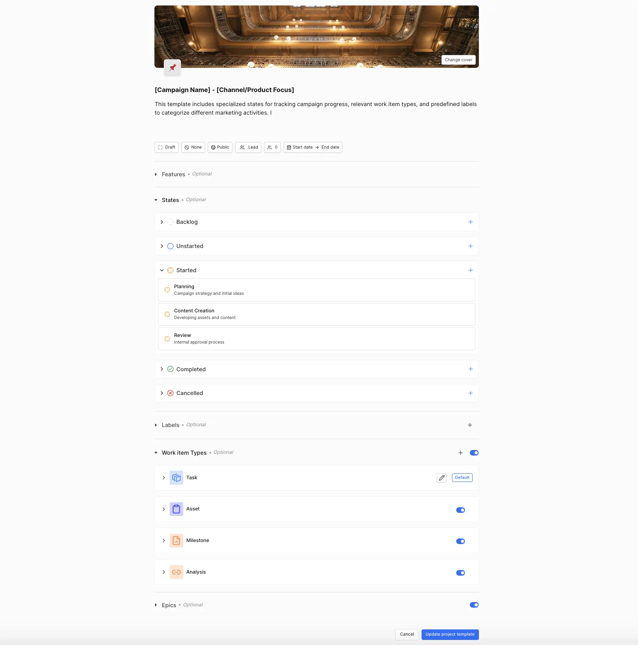
Task: Disable the Asset work item type toggle
Action: [x=461, y=510]
